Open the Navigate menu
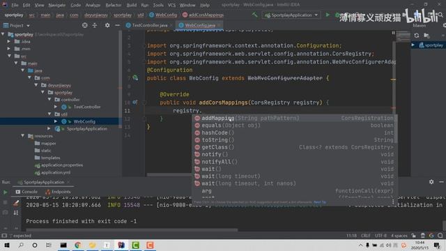 tap(57, 5)
